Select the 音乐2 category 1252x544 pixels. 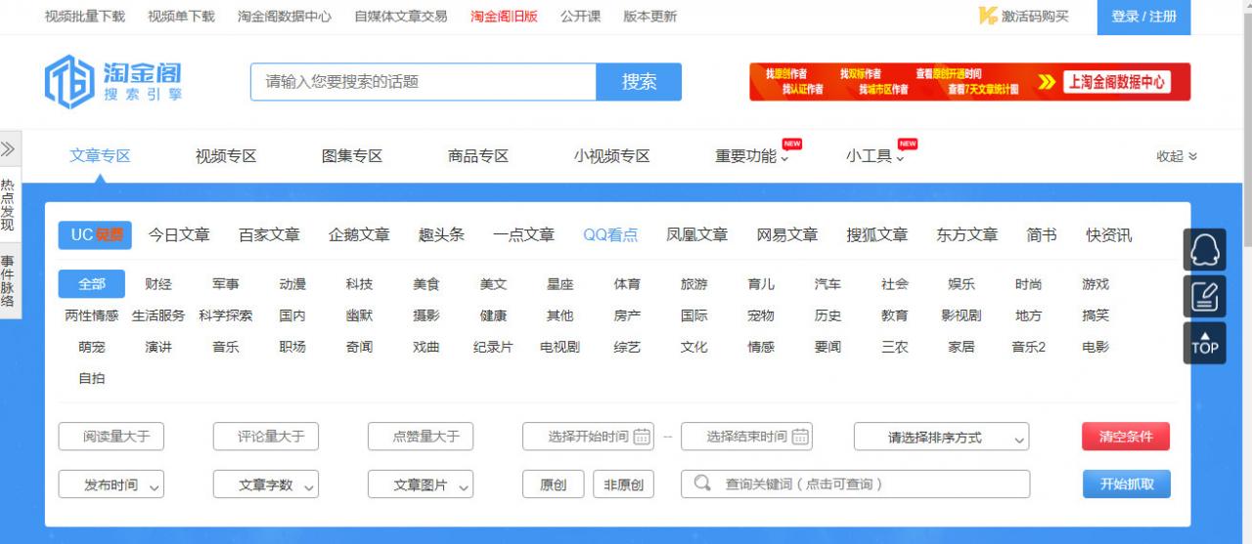(1029, 347)
